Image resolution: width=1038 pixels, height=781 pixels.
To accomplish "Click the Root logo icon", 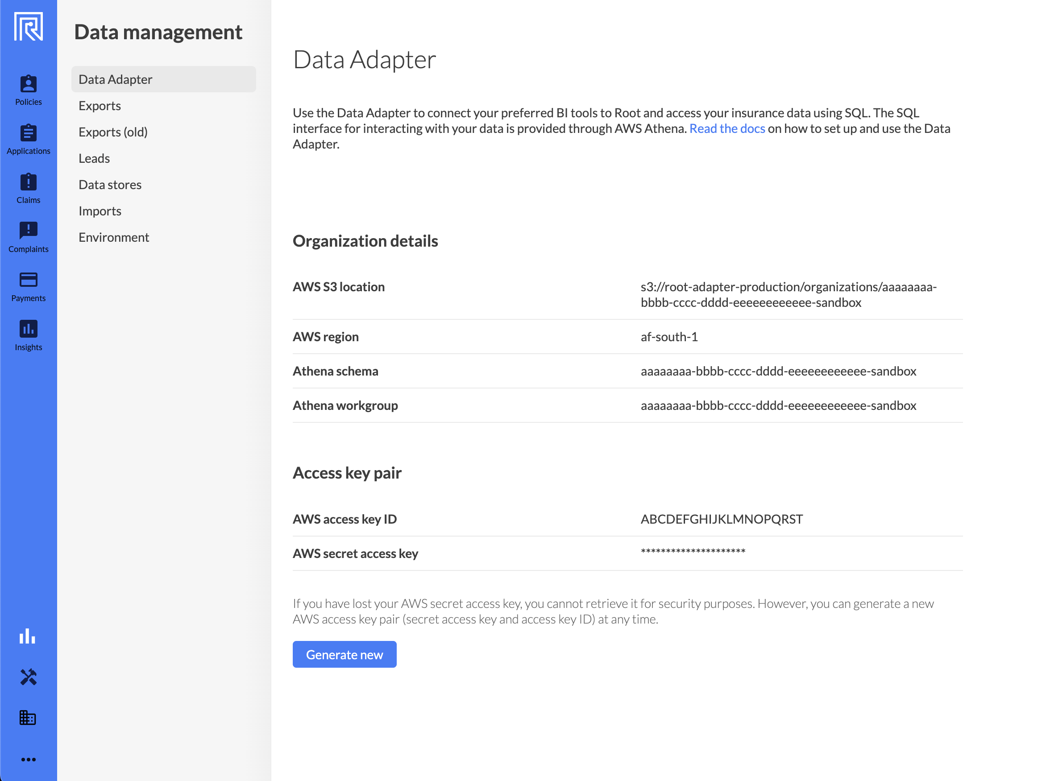I will click(28, 27).
